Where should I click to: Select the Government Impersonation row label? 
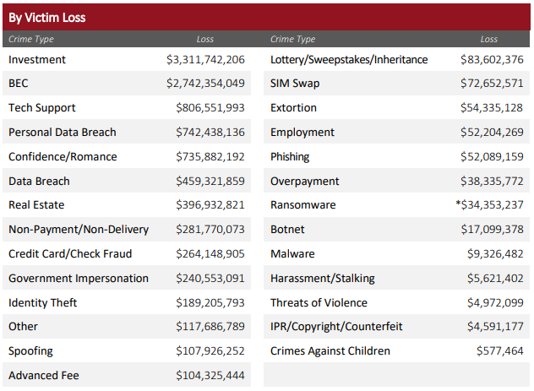pyautogui.click(x=79, y=279)
